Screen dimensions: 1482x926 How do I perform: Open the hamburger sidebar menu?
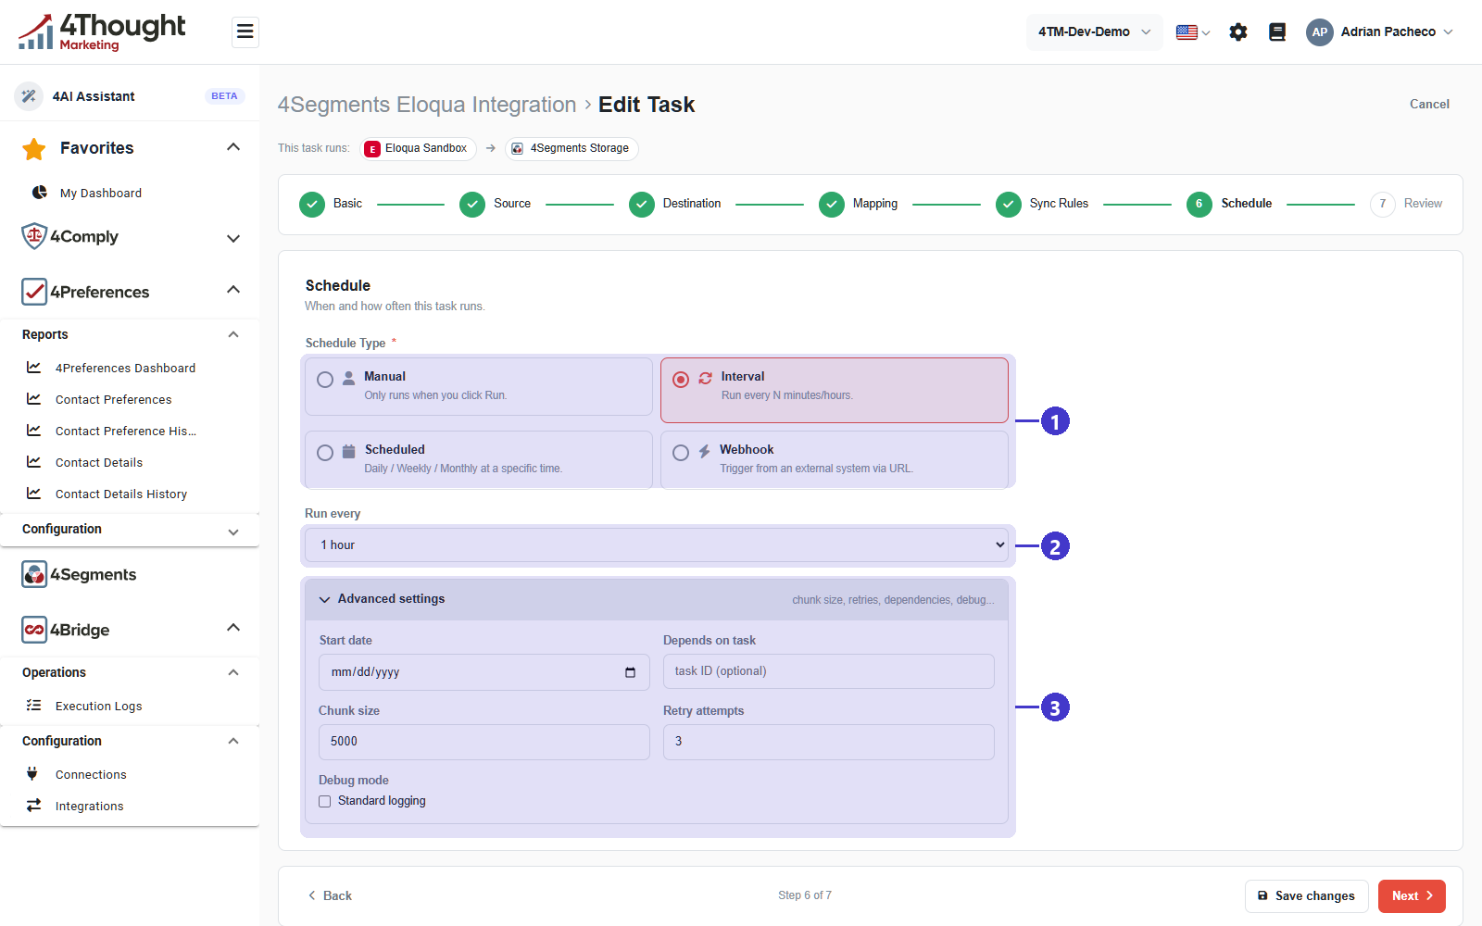[245, 32]
